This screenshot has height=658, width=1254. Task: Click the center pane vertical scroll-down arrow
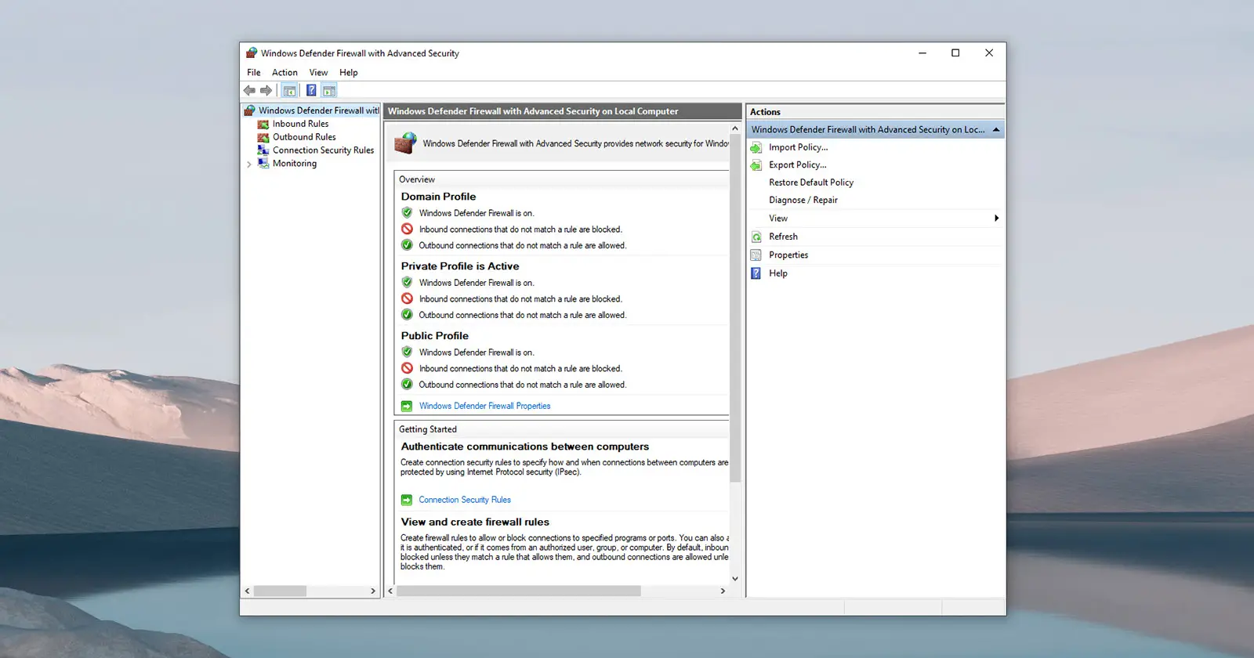coord(735,579)
